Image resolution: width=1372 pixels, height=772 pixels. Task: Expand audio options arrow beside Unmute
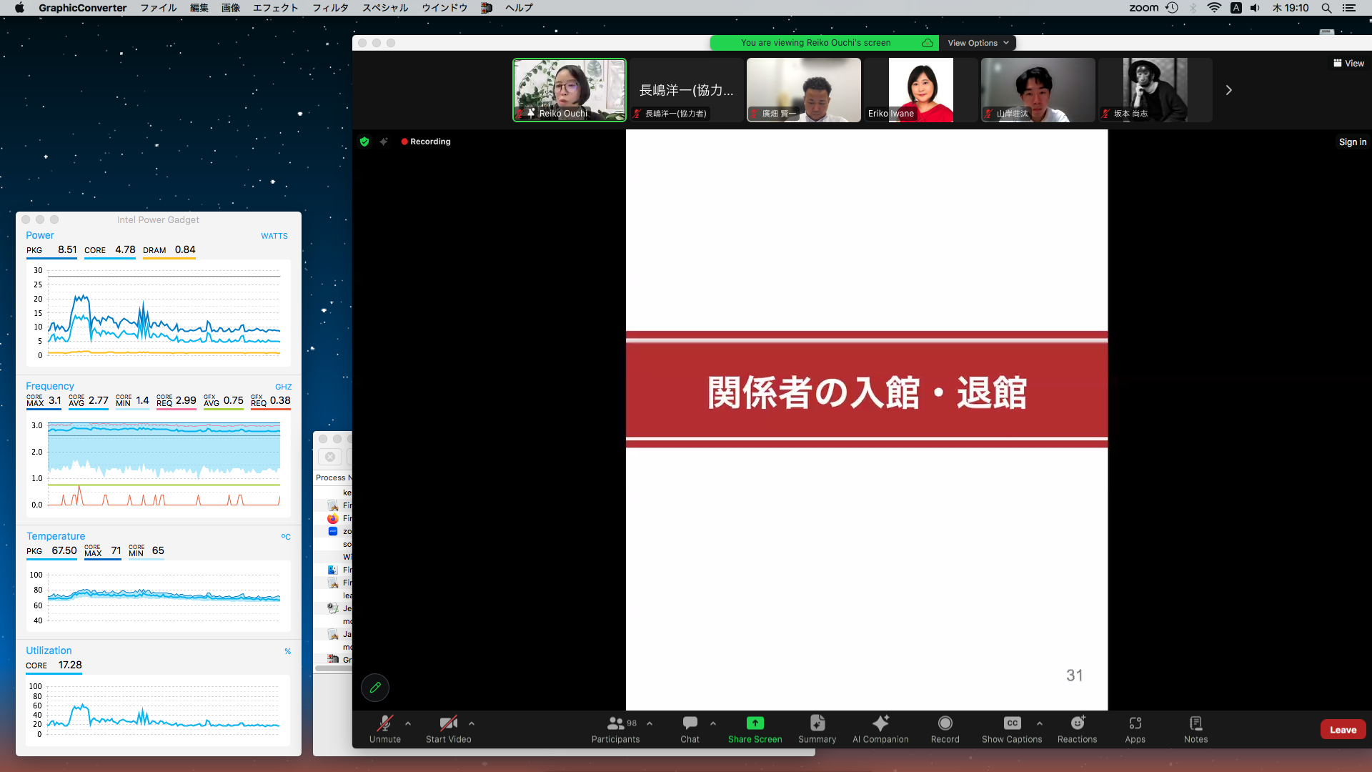click(408, 723)
